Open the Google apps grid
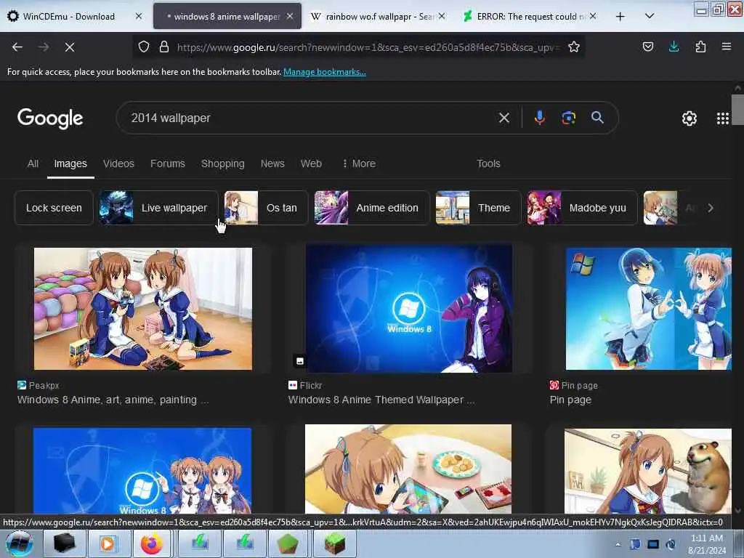 (x=722, y=118)
